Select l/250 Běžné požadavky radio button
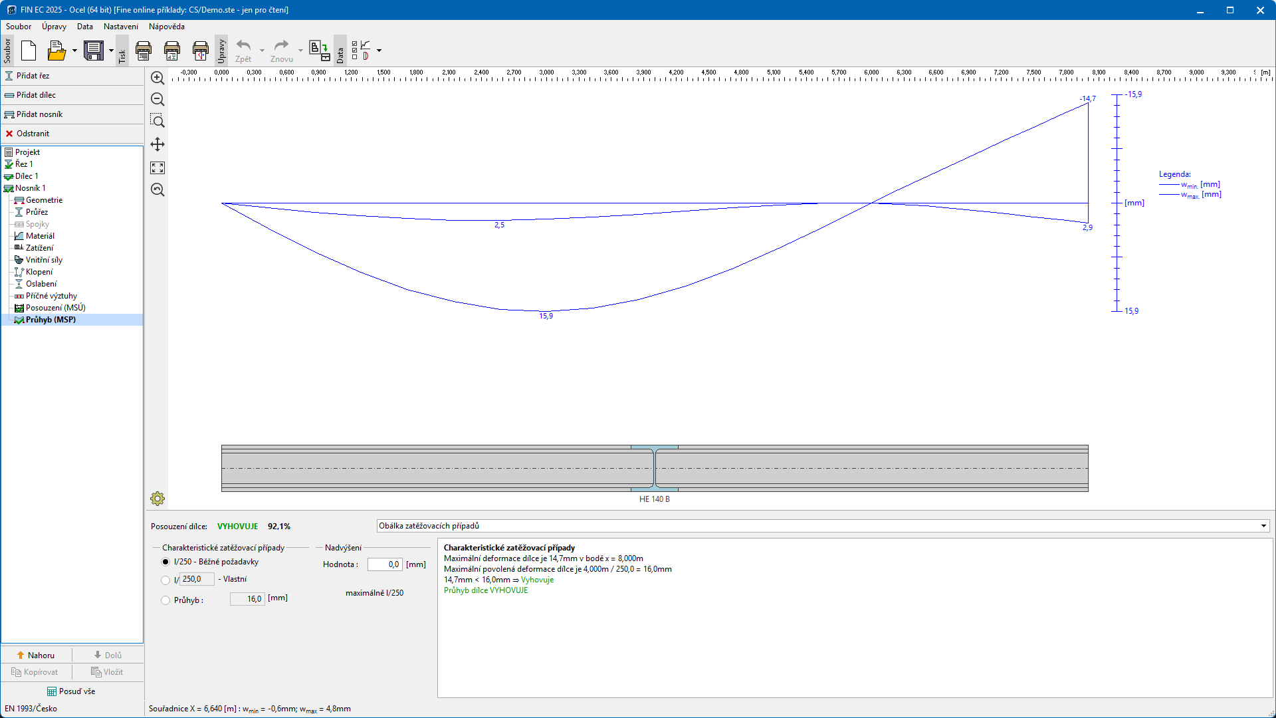Image resolution: width=1276 pixels, height=718 pixels. click(165, 562)
